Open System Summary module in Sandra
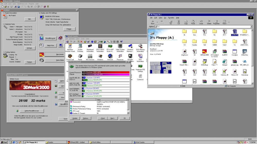This screenshot has width=257, height=144. click(x=80, y=48)
